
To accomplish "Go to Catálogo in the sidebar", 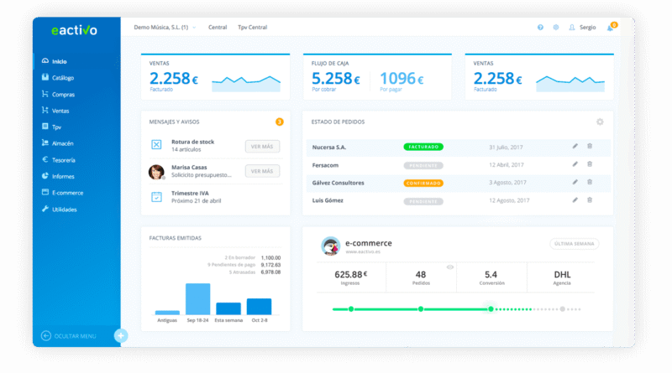I will 62,77.
